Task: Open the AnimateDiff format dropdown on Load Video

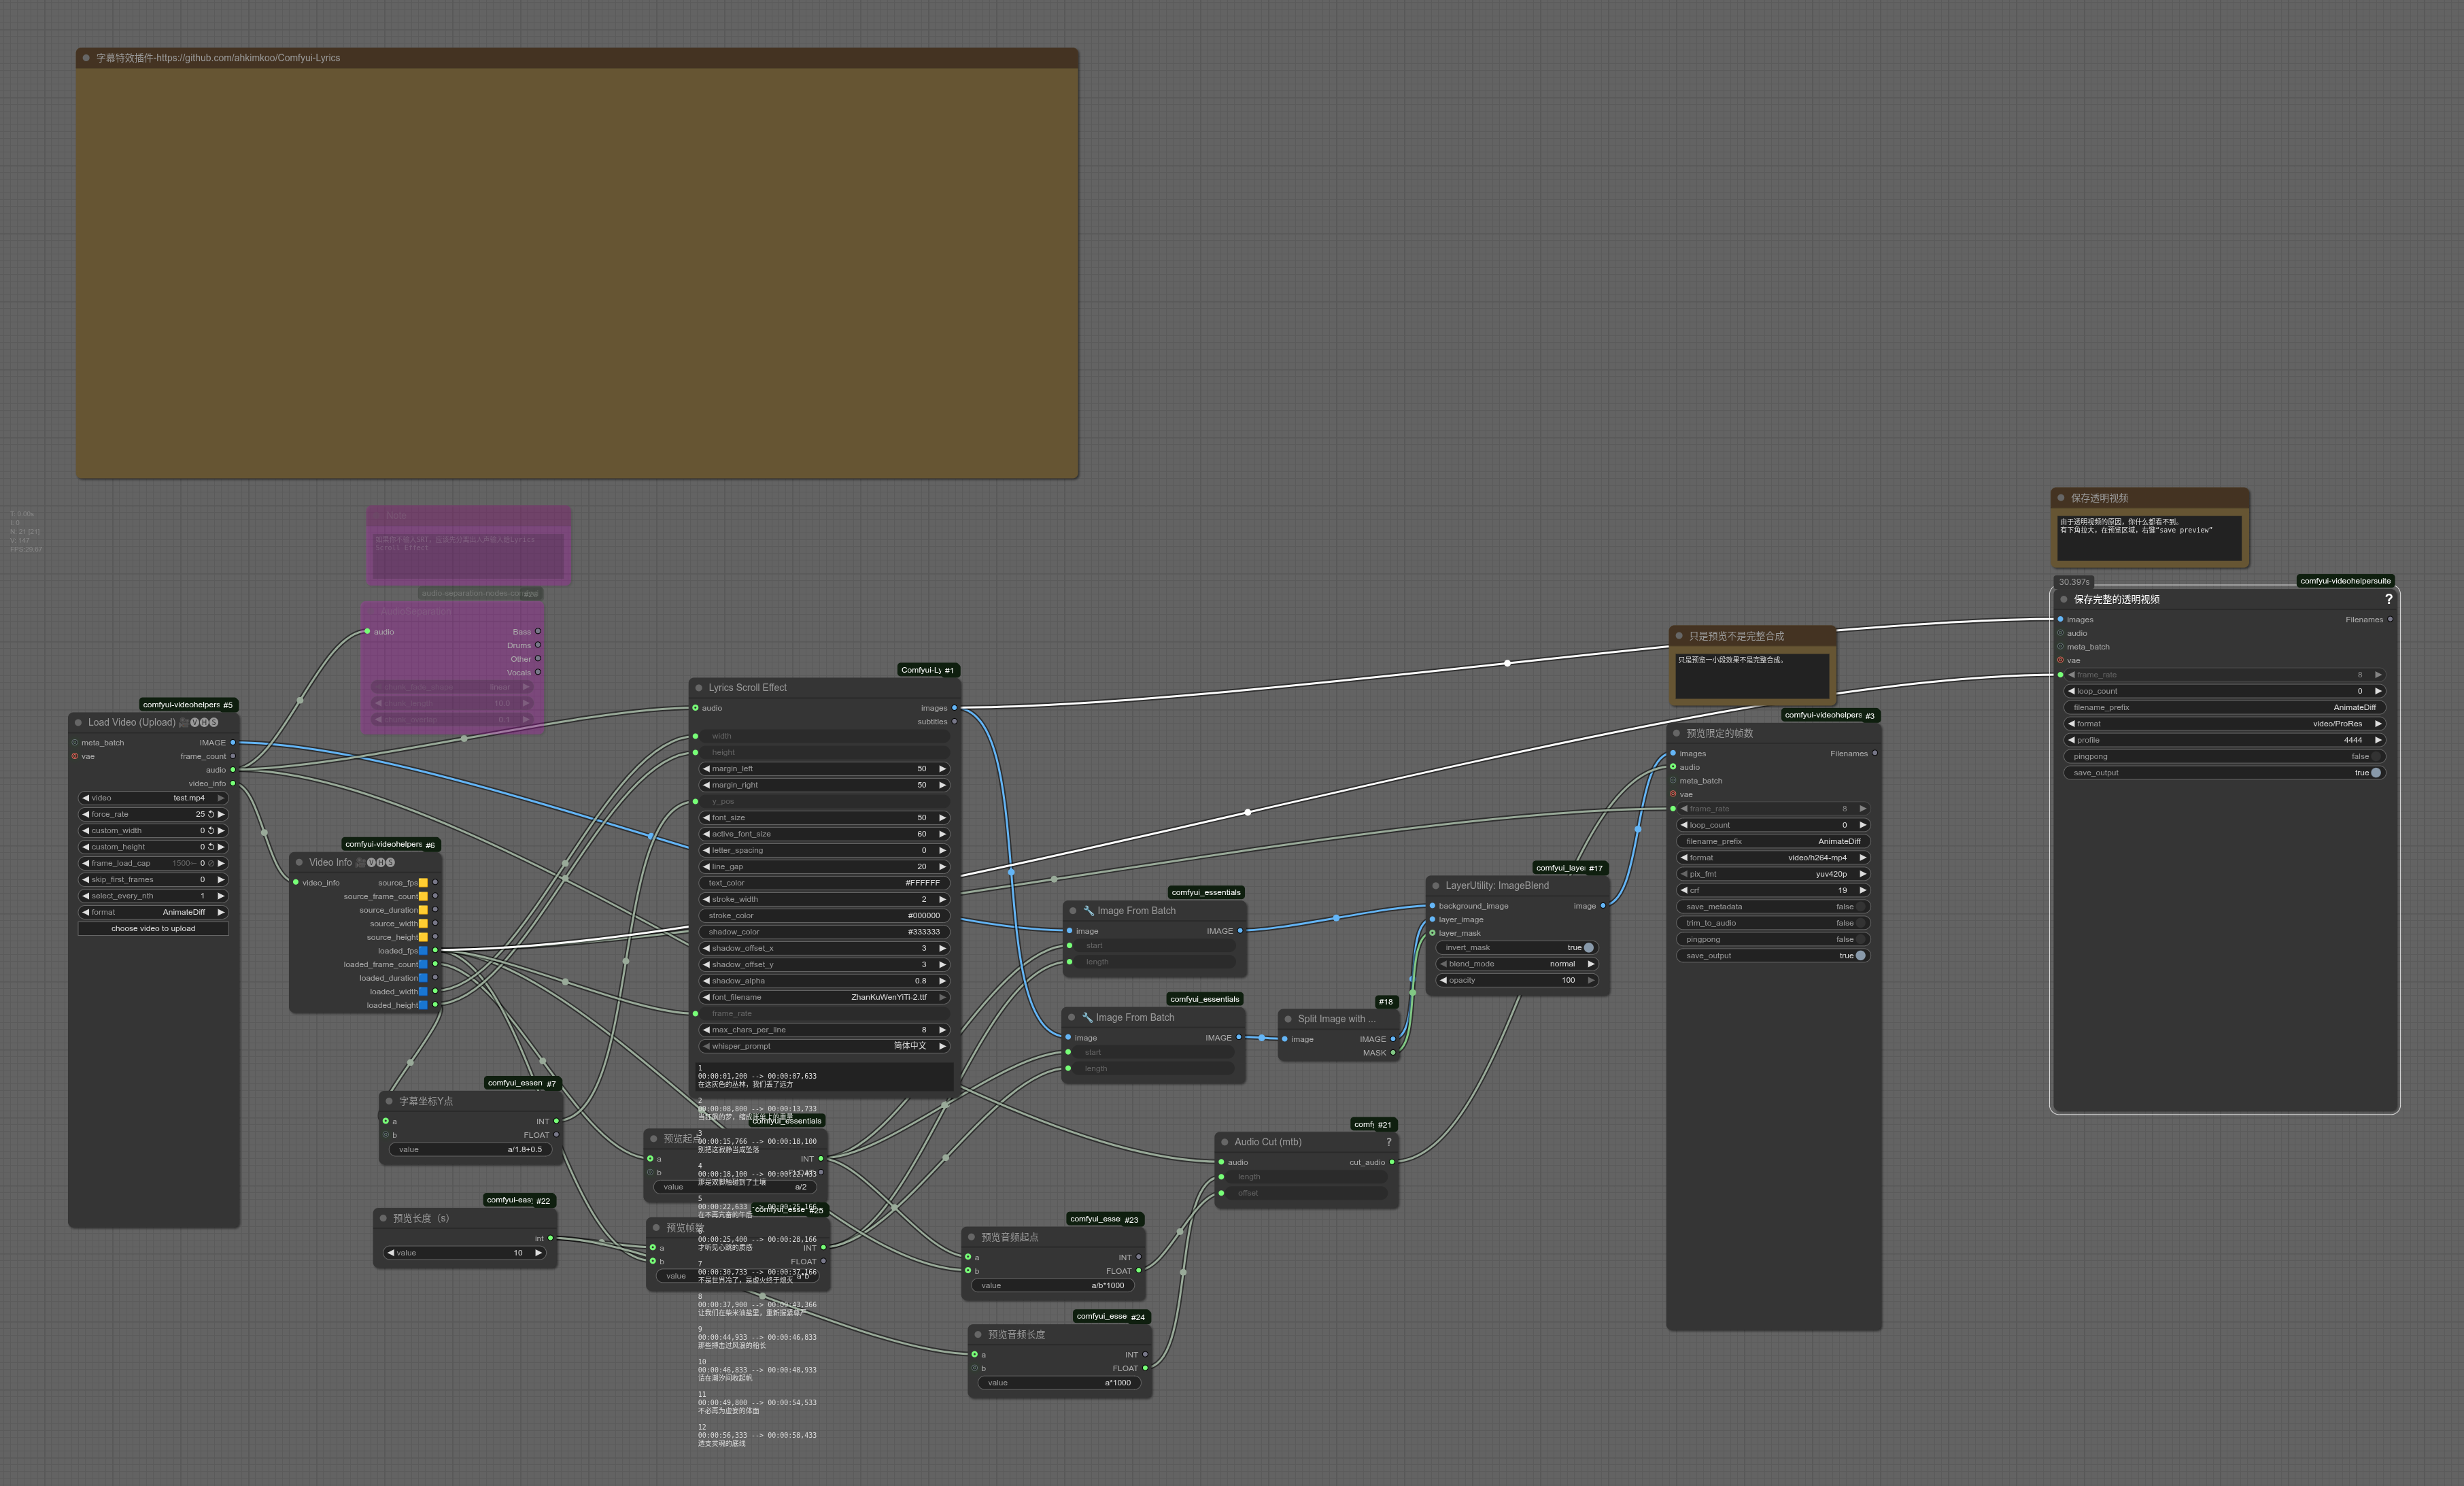Action: (153, 912)
